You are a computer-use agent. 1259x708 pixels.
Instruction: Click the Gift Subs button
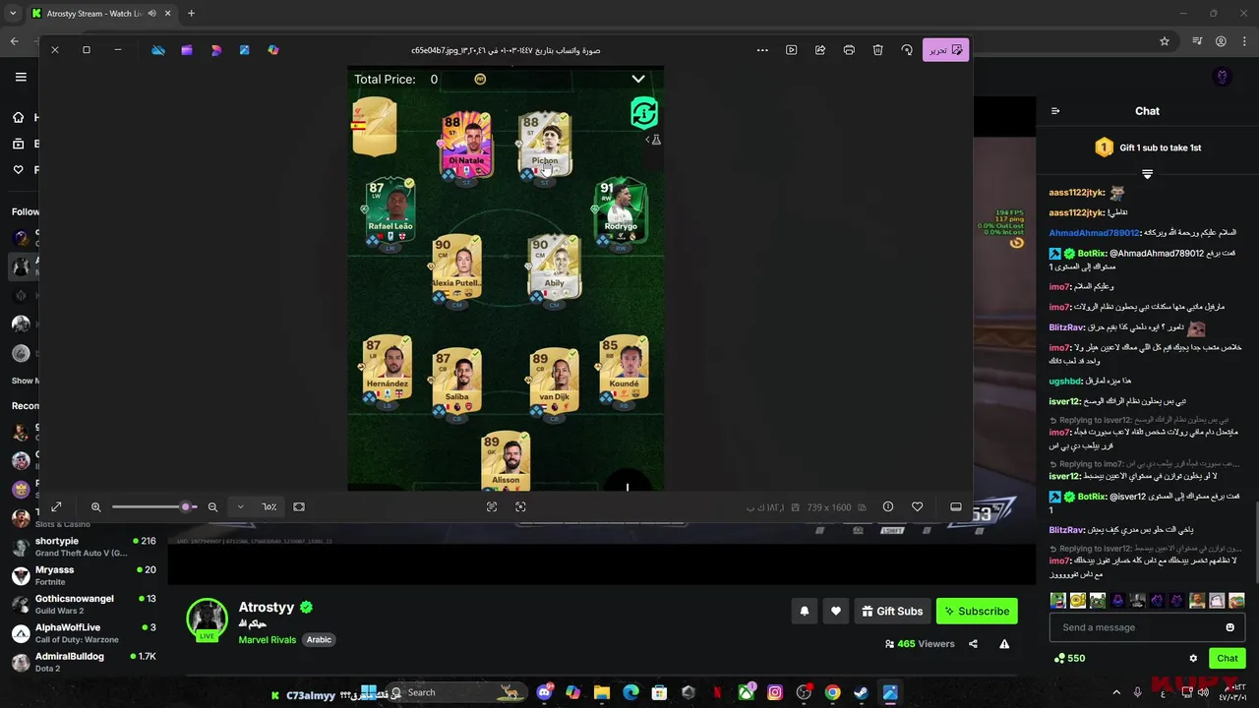pyautogui.click(x=892, y=611)
